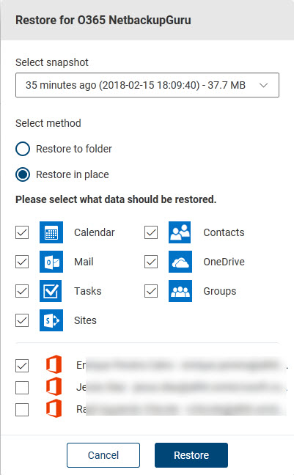Click the snapshot dropdown chevron arrow

coord(264,85)
